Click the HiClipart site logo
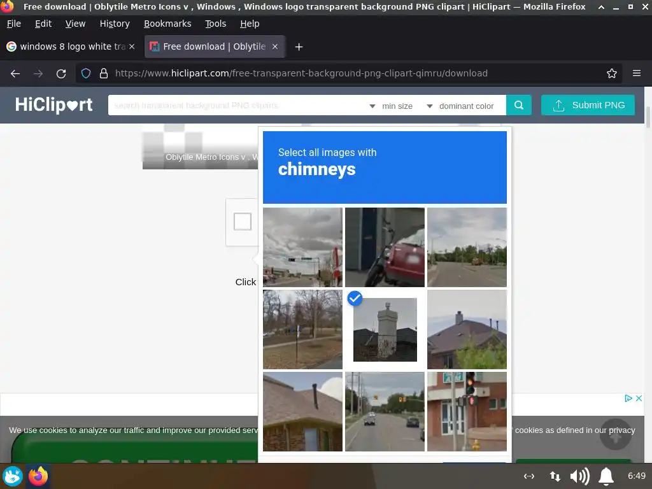The width and height of the screenshot is (652, 489). (54, 105)
